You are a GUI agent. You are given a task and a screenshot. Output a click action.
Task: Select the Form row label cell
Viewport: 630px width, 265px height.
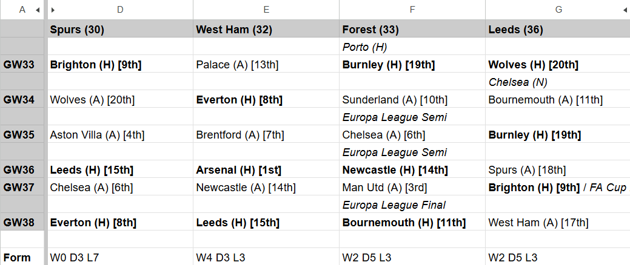point(22,258)
